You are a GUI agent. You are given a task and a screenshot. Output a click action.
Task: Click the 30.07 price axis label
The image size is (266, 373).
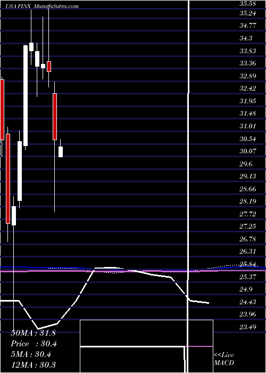tap(247, 151)
